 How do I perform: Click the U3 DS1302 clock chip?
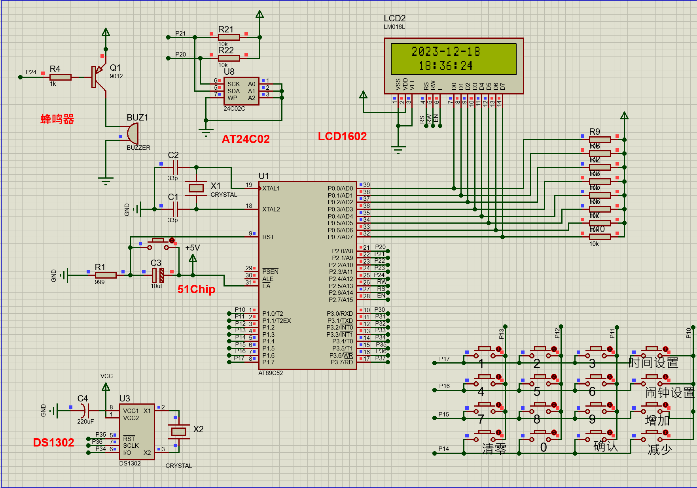137,431
